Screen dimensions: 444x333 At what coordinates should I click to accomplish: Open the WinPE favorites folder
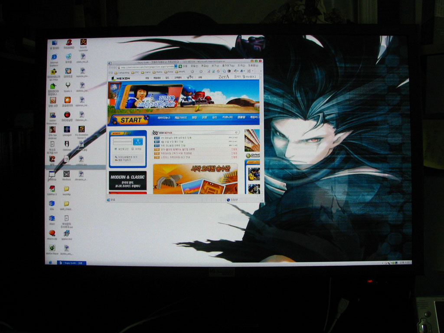pyautogui.click(x=180, y=72)
